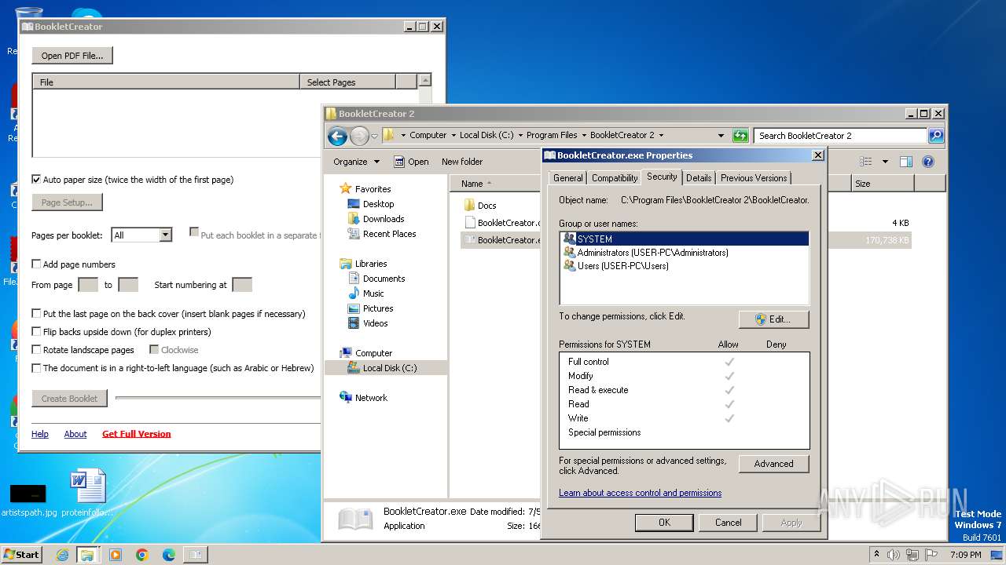Click the Explorer forward arrow button

(x=359, y=136)
